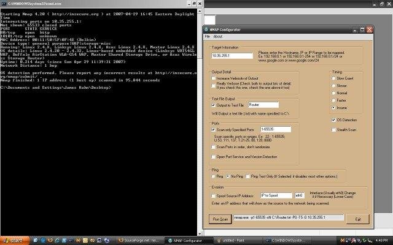The image size is (393, 245).
Task: Switch to NMAP Configurator taskbar button
Action: coord(189,241)
